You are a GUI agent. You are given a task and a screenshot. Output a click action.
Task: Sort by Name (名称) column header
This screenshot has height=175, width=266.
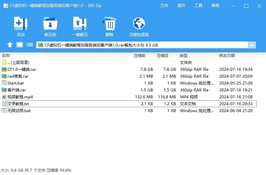pos(6,56)
